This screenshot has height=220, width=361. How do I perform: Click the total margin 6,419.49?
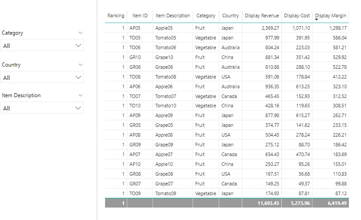pyautogui.click(x=337, y=203)
